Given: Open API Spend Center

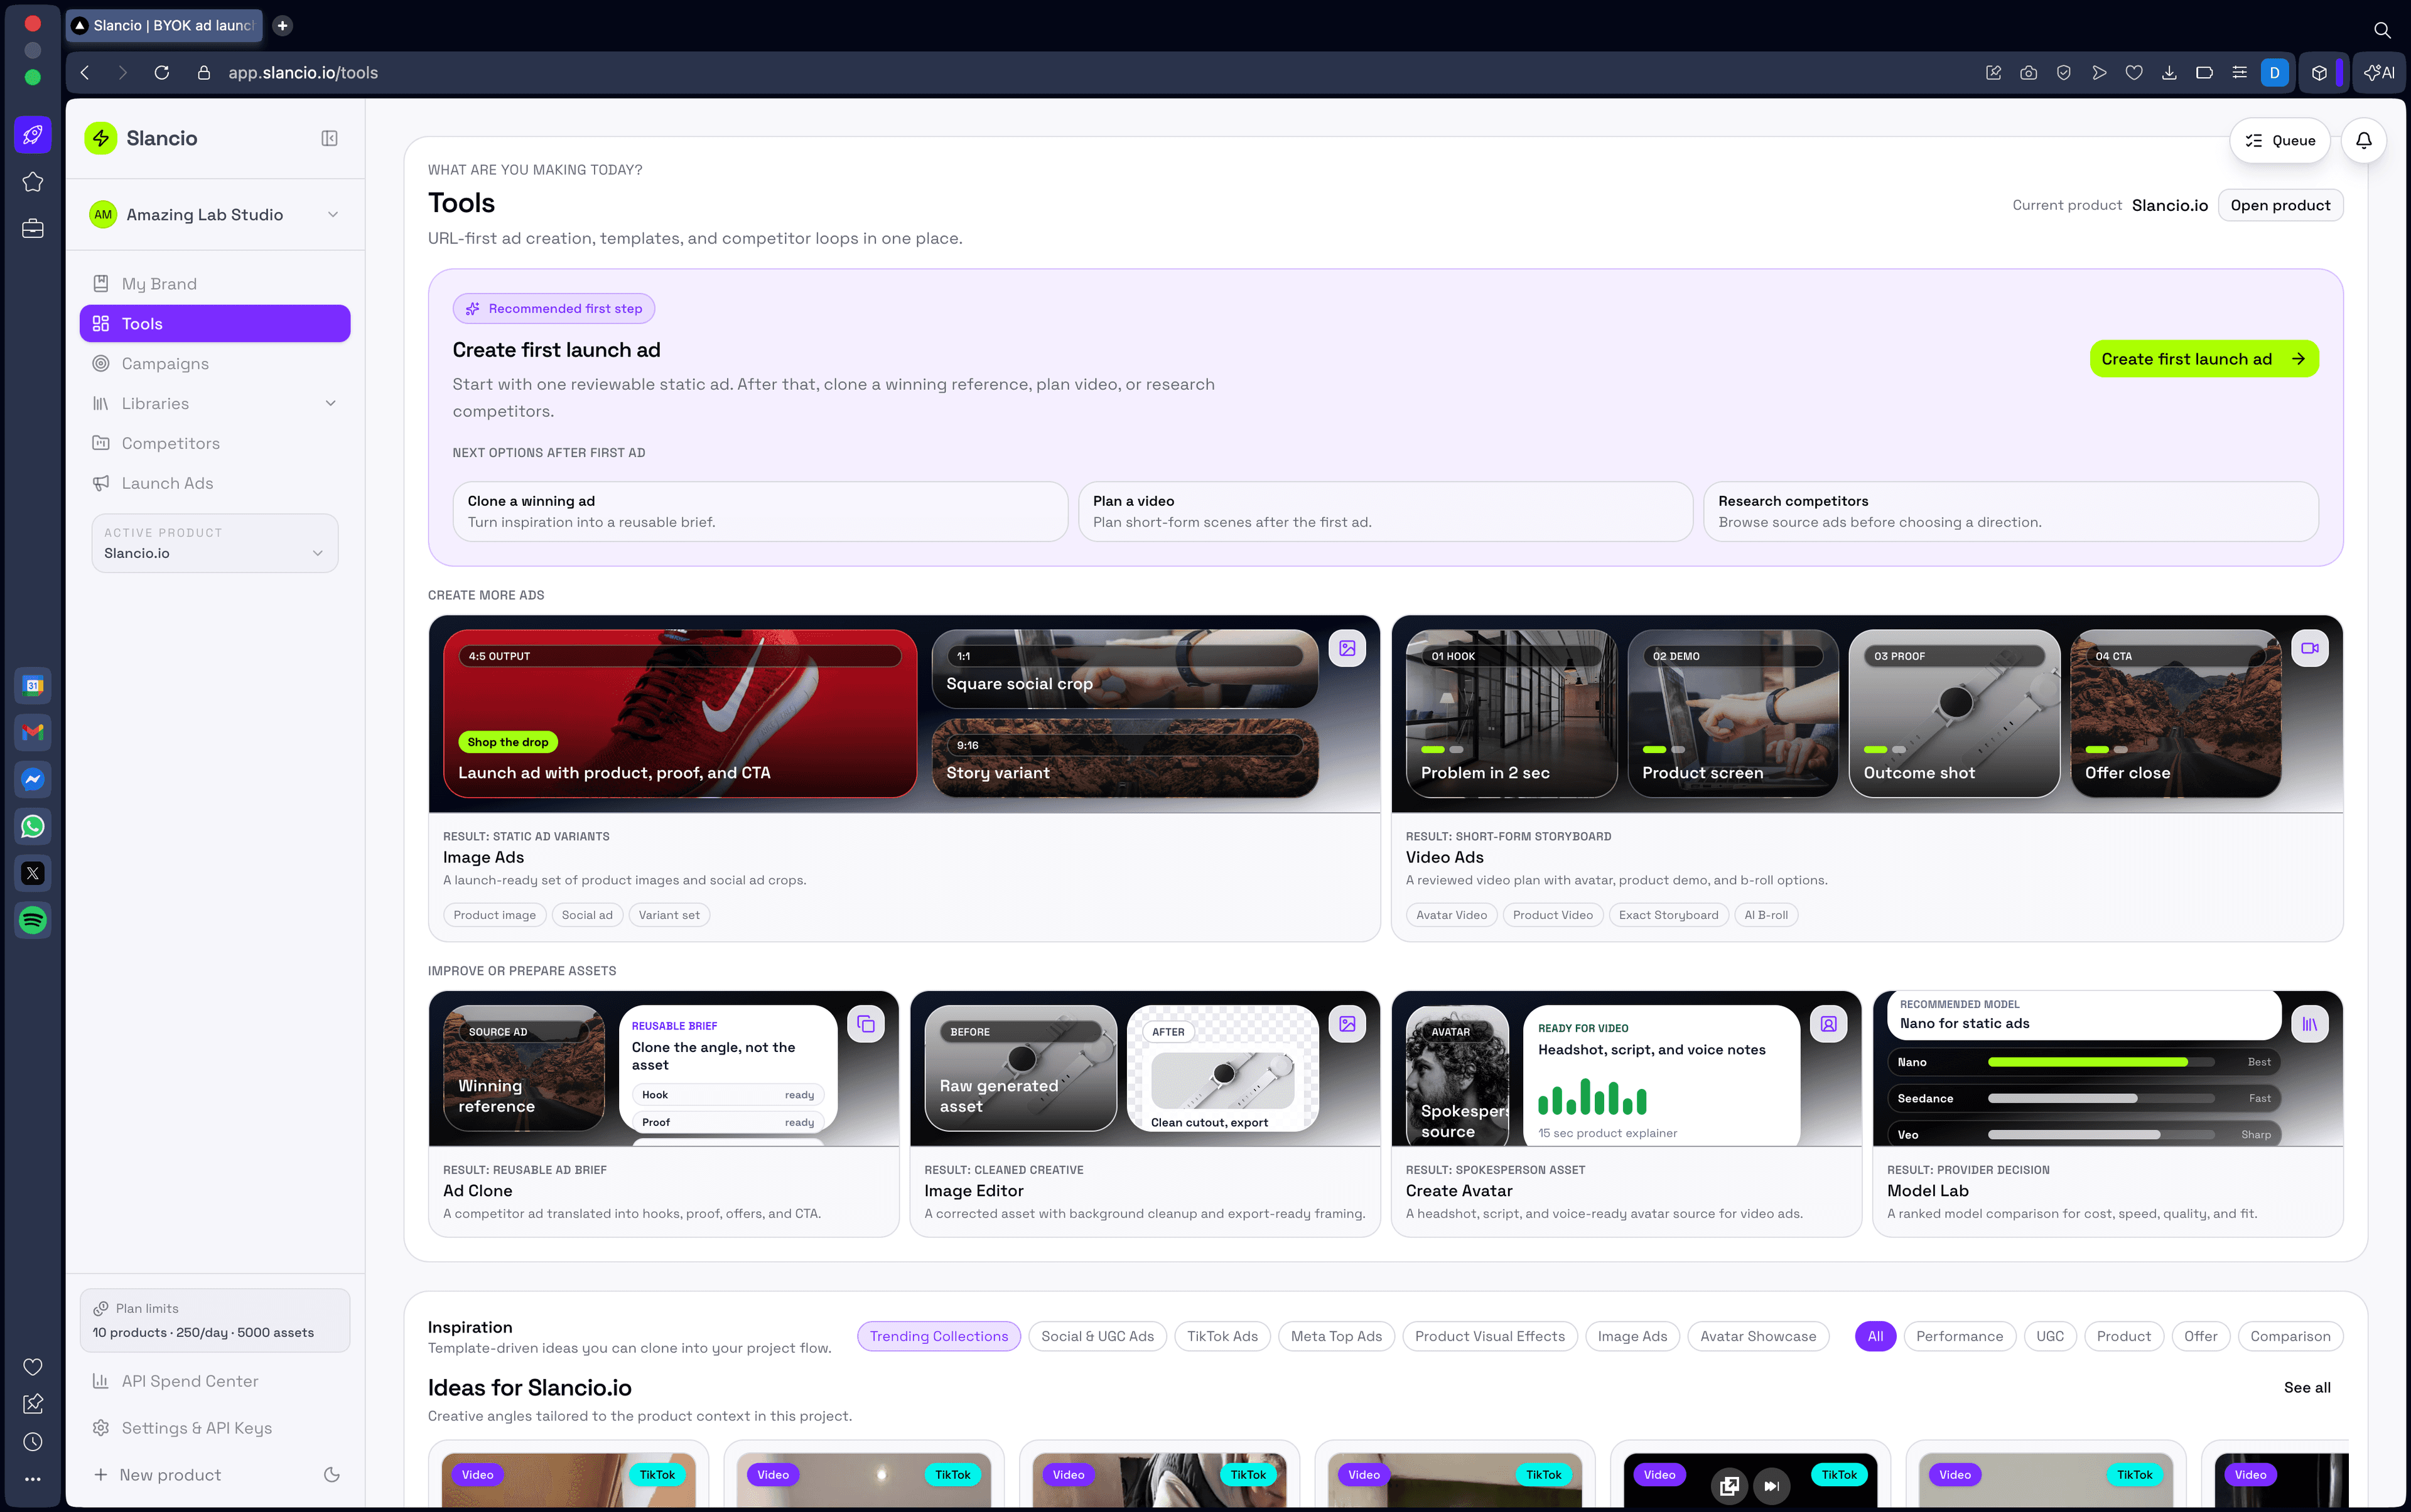Looking at the screenshot, I should [215, 1381].
